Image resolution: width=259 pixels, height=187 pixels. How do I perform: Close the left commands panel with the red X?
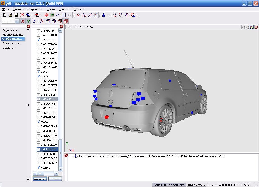click(28, 26)
